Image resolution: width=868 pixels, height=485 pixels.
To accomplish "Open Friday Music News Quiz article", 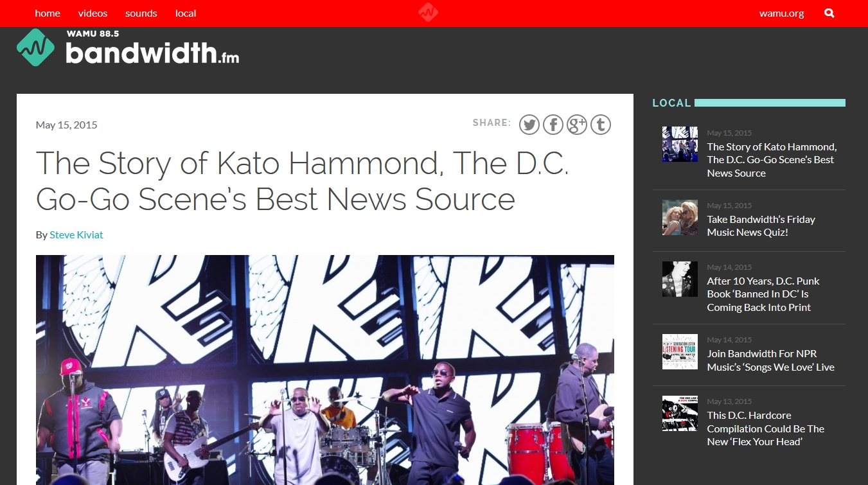I will [761, 225].
